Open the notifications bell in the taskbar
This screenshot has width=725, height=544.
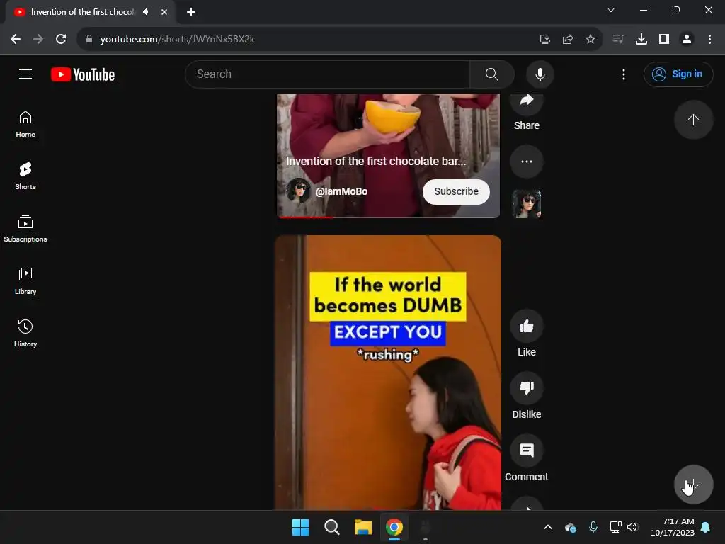(x=705, y=527)
